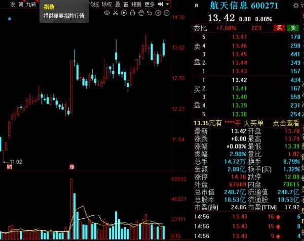Screen dimensions: 304x241
Task: Click the 涨 marker below chart
Action: tap(72, 167)
